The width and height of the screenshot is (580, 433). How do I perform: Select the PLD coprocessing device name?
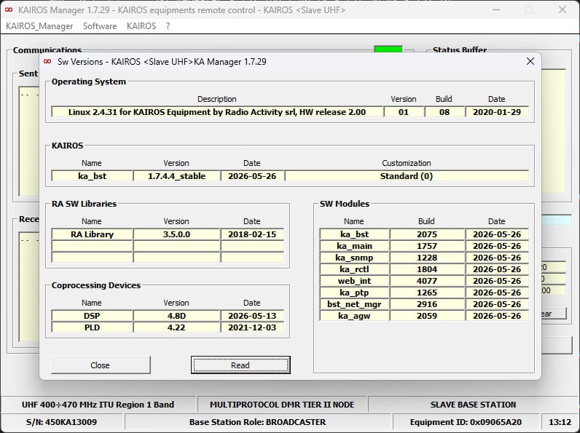pyautogui.click(x=92, y=327)
